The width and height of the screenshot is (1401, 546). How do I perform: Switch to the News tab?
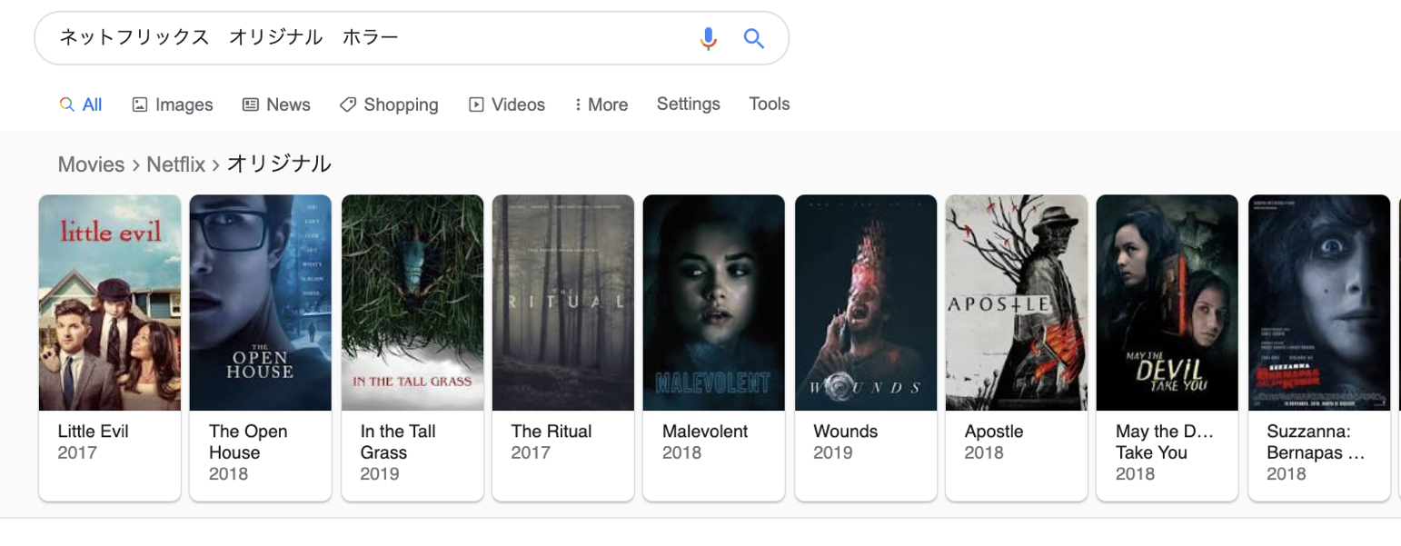pyautogui.click(x=276, y=104)
